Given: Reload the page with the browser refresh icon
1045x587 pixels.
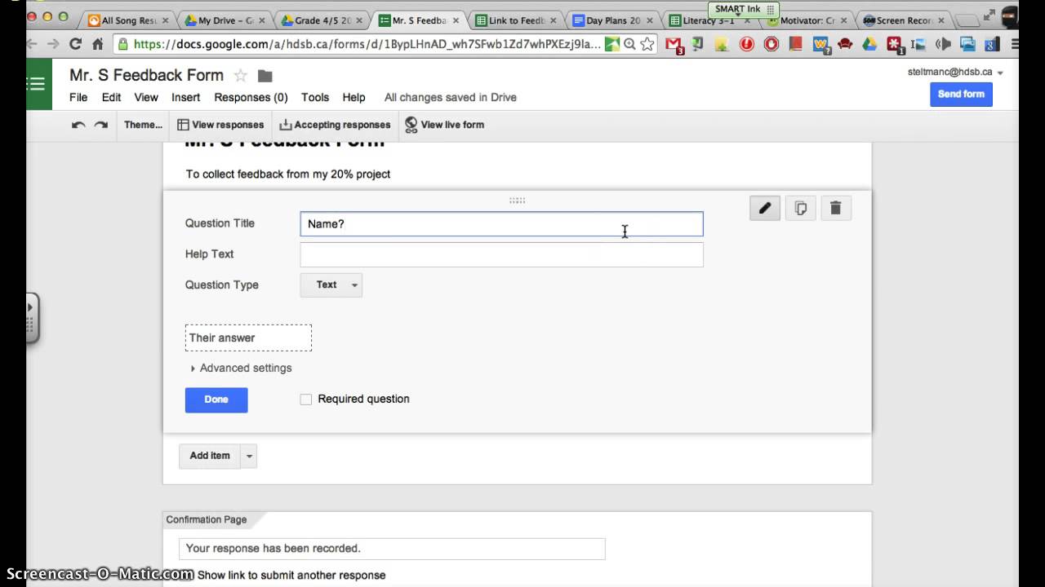Looking at the screenshot, I should tap(76, 44).
